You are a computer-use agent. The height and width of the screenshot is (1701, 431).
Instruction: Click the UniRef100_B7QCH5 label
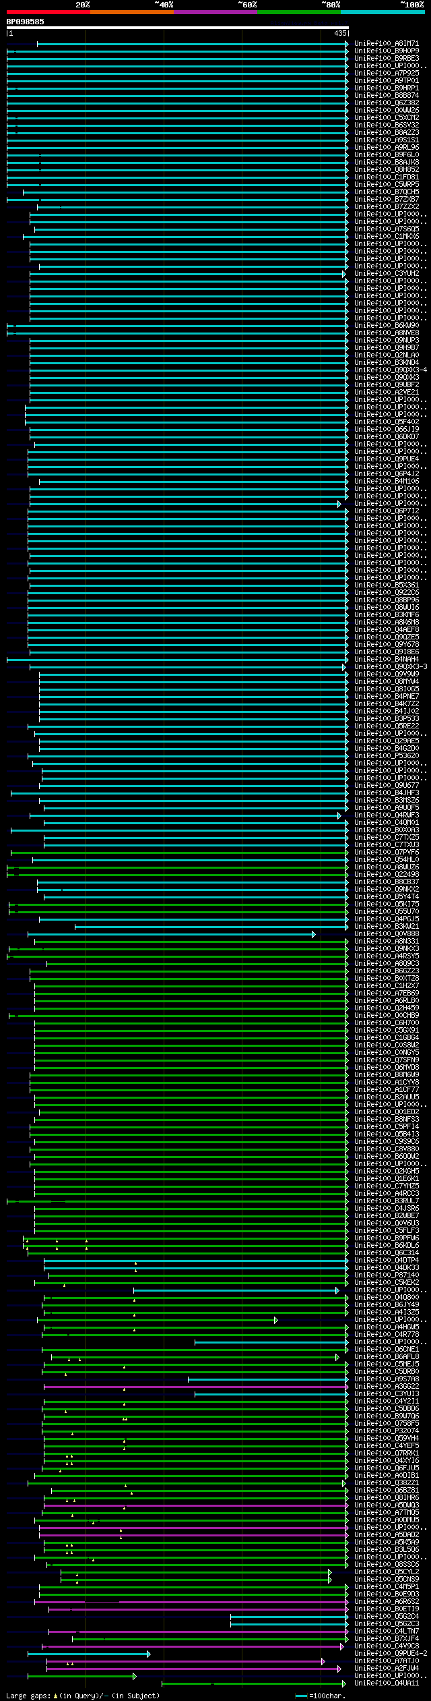point(387,192)
